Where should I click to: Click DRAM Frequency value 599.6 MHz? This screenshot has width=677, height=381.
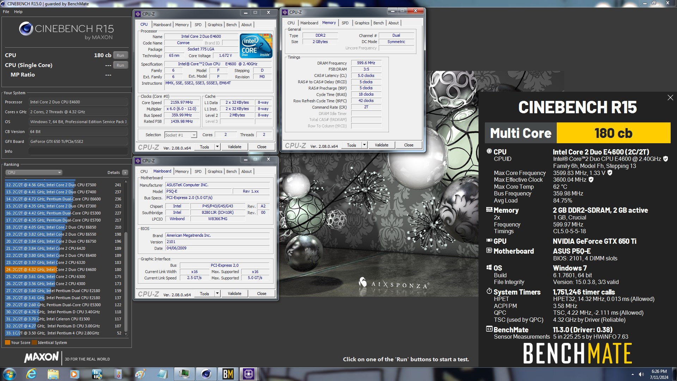click(366, 63)
